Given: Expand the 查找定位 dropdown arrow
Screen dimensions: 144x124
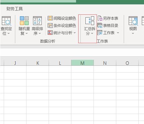Looking at the screenshot, I should point(9,34).
